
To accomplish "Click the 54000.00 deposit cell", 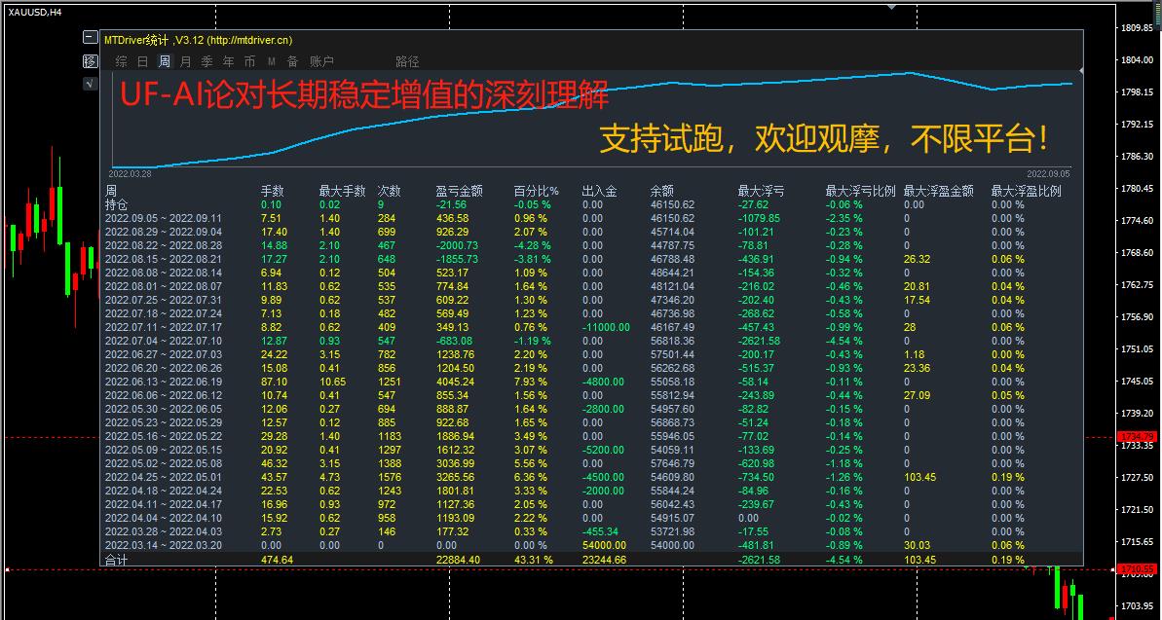I will pos(604,545).
